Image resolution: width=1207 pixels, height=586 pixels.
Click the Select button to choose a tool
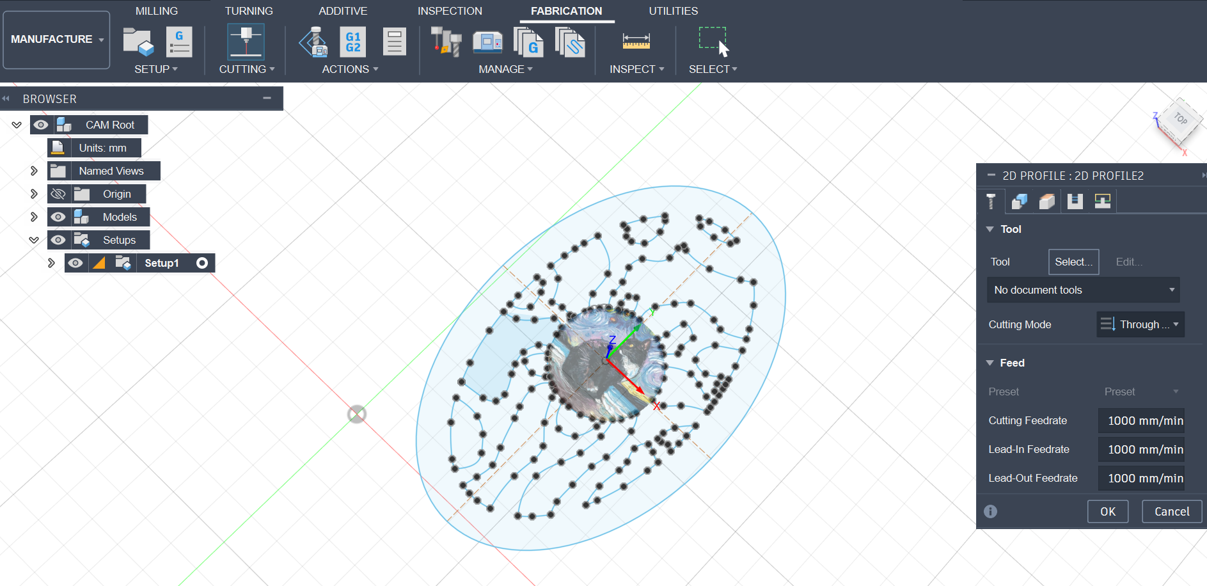pos(1073,262)
